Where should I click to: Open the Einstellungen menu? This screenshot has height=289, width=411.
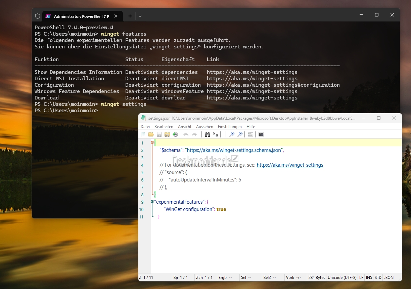tap(230, 127)
